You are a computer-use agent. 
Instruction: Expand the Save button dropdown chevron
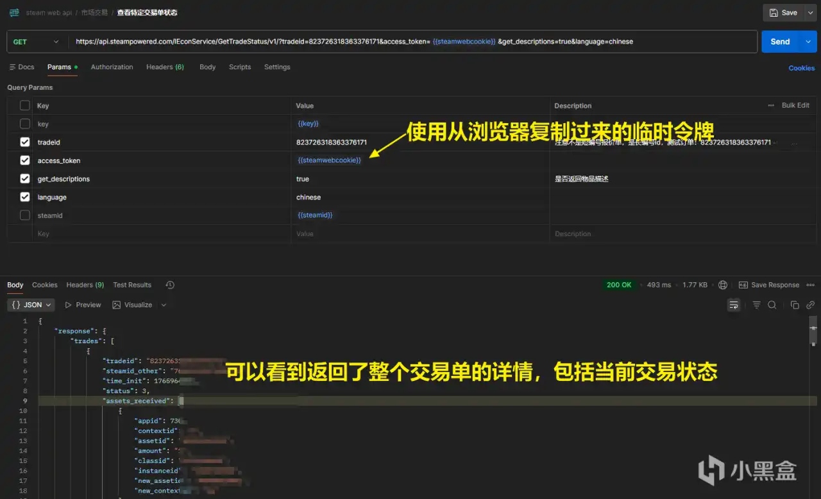[x=811, y=12]
